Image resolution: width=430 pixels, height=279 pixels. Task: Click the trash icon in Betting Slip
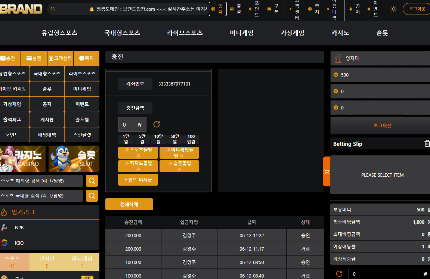coord(427,143)
